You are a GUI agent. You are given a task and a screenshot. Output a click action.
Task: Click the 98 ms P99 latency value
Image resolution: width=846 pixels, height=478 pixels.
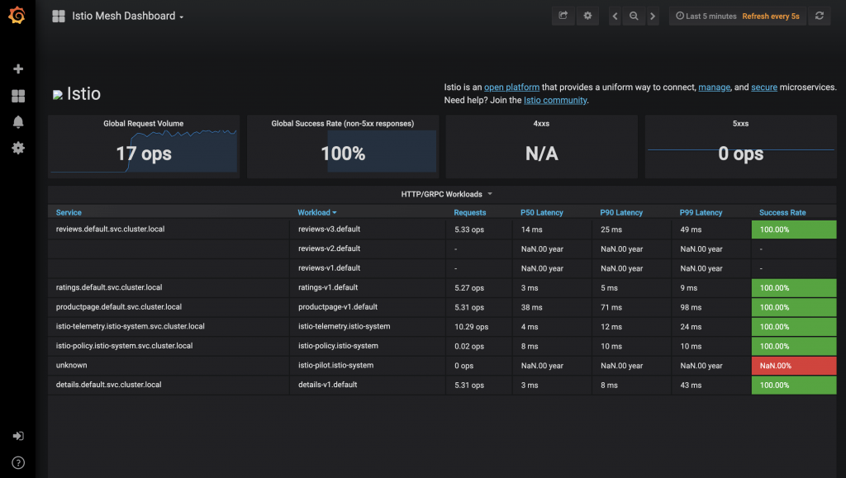(x=691, y=307)
